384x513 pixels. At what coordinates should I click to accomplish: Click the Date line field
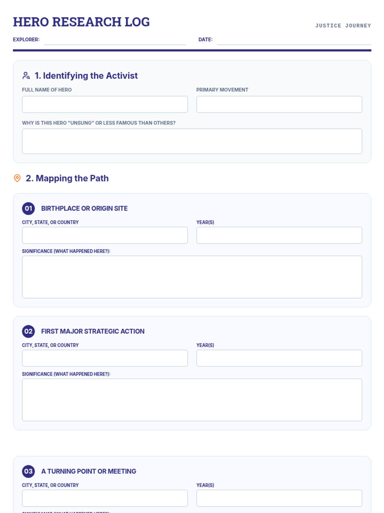tap(294, 40)
